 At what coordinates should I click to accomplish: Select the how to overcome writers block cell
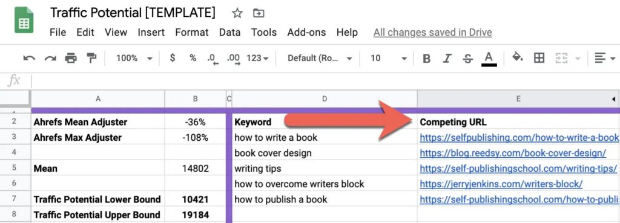click(x=325, y=184)
